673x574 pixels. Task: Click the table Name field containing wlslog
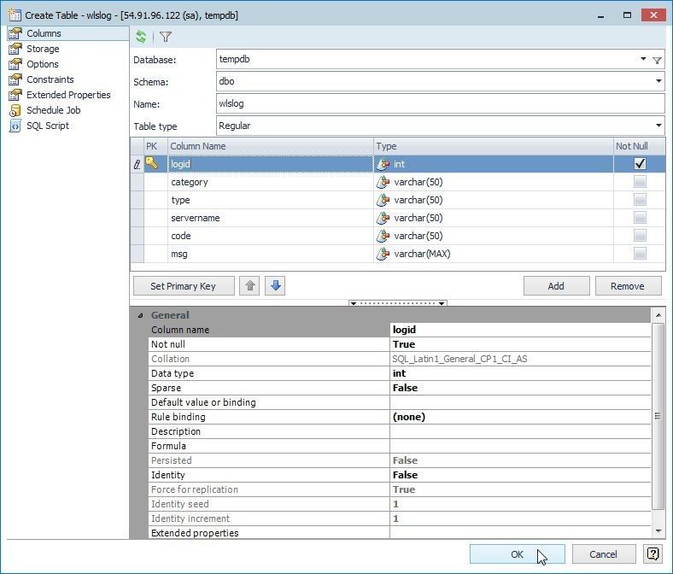tap(441, 103)
